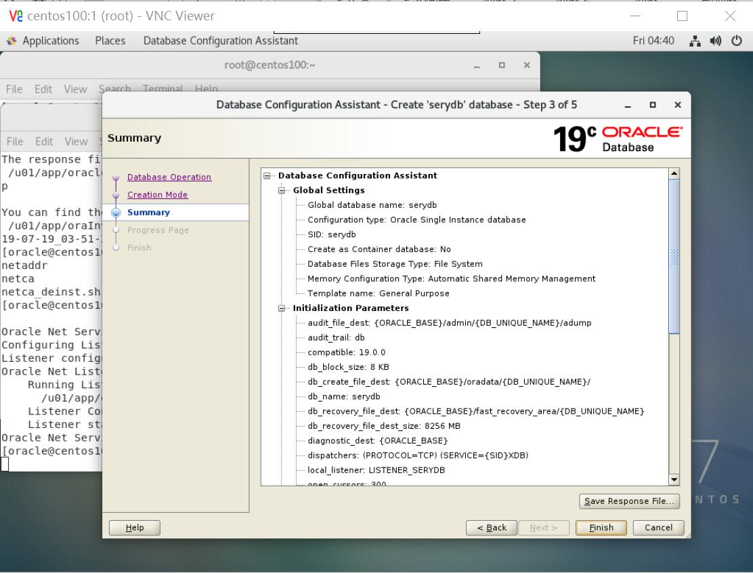Click the Back button
The width and height of the screenshot is (753, 573).
[x=491, y=528]
